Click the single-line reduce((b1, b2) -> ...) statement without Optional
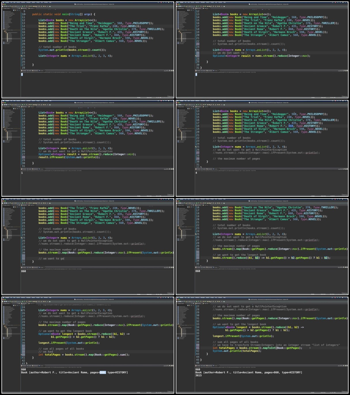350x395 pixels. (x=272, y=258)
